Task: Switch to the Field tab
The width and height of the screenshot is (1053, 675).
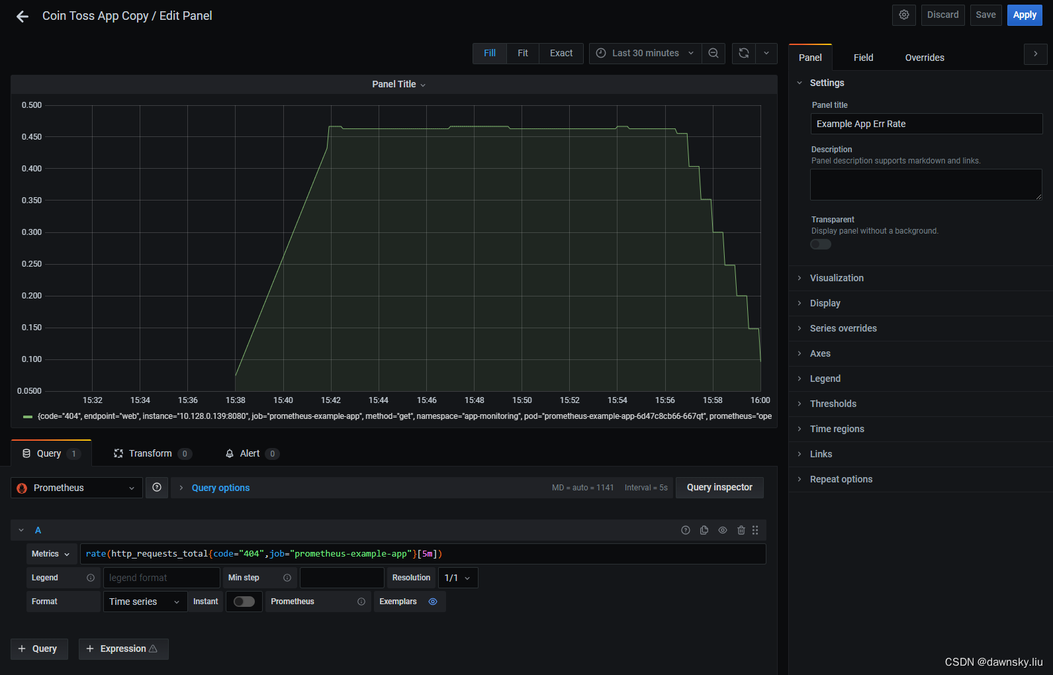Action: pyautogui.click(x=863, y=58)
